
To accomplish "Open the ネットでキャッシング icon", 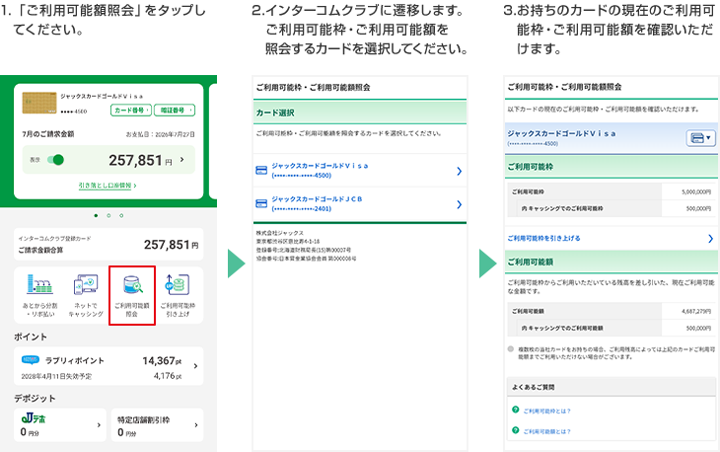I will (86, 285).
